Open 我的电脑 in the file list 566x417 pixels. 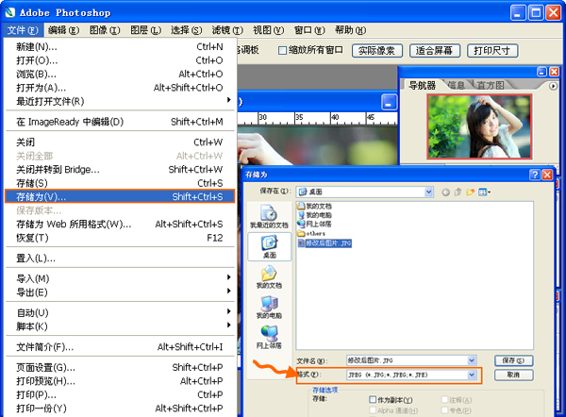point(314,215)
